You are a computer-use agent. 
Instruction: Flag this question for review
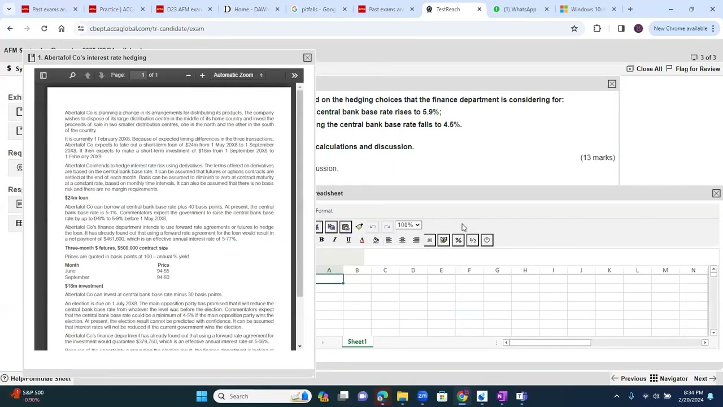[x=693, y=69]
